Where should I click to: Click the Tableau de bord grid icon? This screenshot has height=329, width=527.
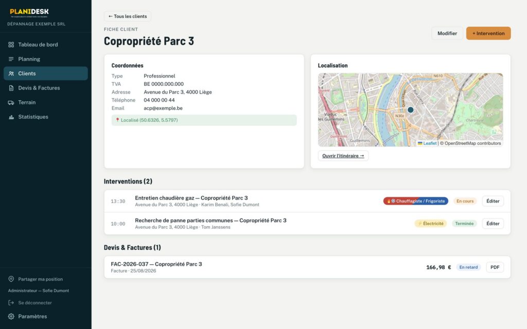[11, 45]
